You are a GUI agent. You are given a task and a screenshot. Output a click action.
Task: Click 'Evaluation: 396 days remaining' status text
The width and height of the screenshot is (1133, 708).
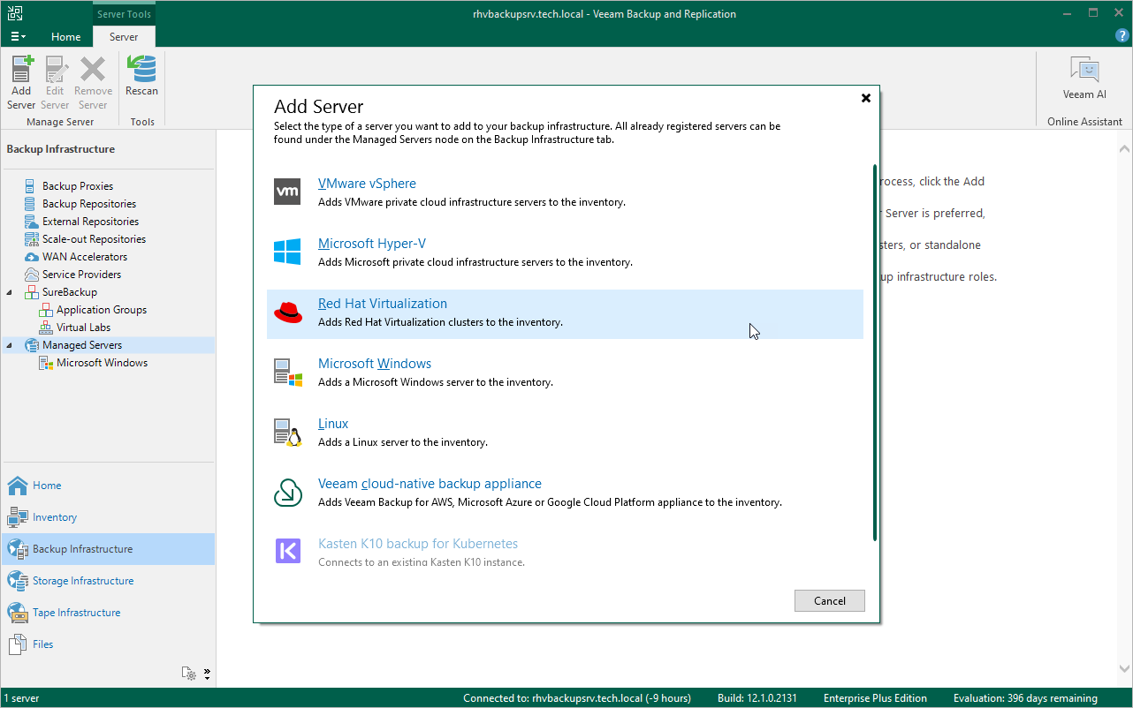tap(1024, 698)
